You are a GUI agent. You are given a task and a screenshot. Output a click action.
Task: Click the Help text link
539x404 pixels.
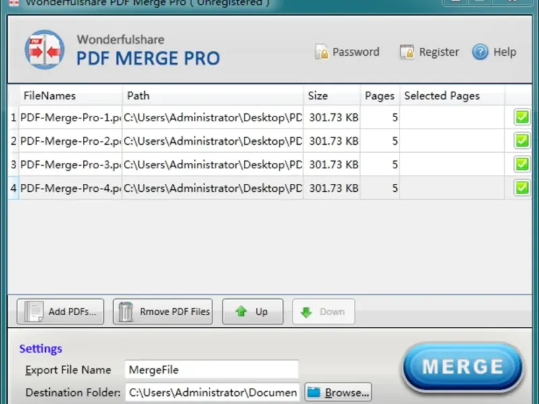(x=505, y=52)
